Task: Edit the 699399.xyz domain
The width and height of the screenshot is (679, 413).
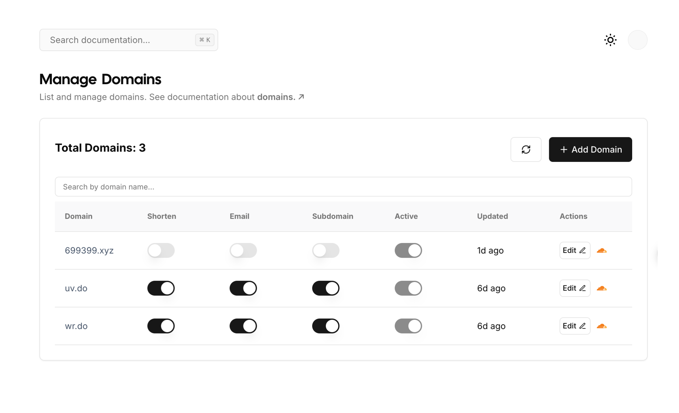Action: tap(575, 250)
